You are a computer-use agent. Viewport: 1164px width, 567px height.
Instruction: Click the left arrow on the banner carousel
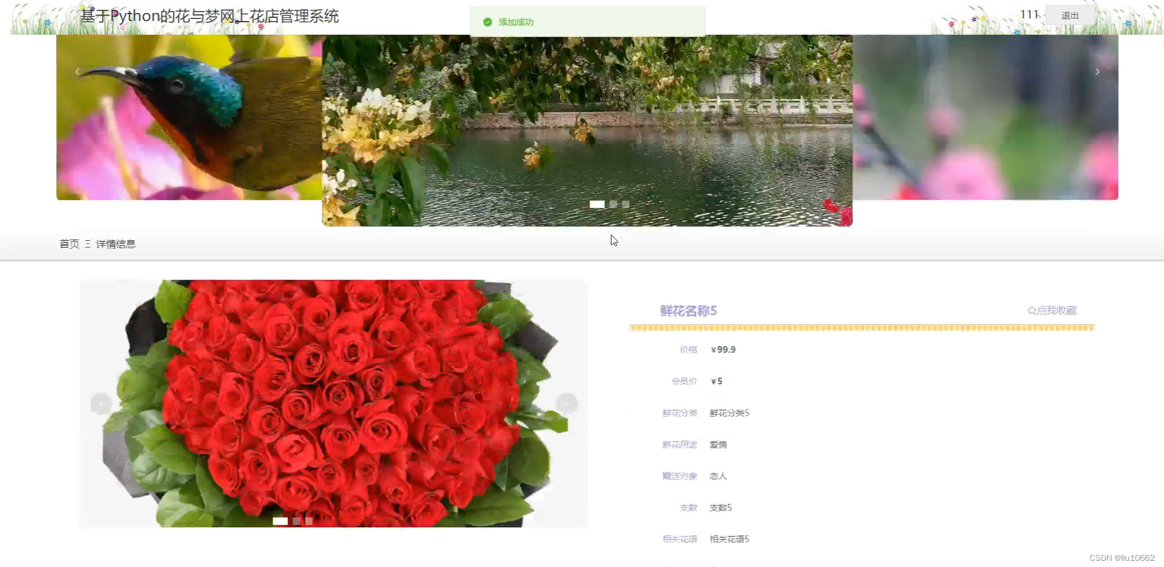click(77, 72)
